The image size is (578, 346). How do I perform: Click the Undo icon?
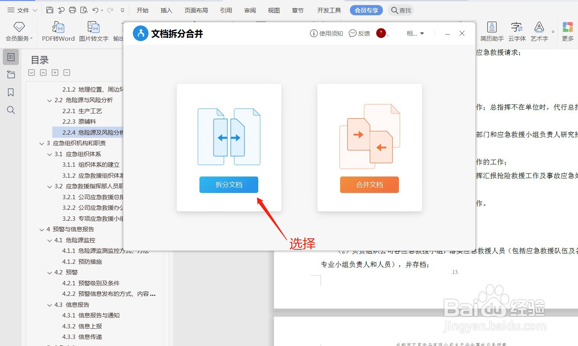(x=95, y=10)
